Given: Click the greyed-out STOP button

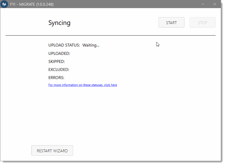Looking at the screenshot, I should pyautogui.click(x=202, y=22).
